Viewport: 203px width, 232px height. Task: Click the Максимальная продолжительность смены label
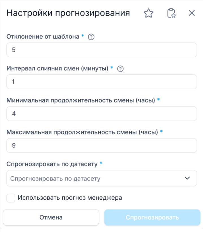click(x=82, y=132)
